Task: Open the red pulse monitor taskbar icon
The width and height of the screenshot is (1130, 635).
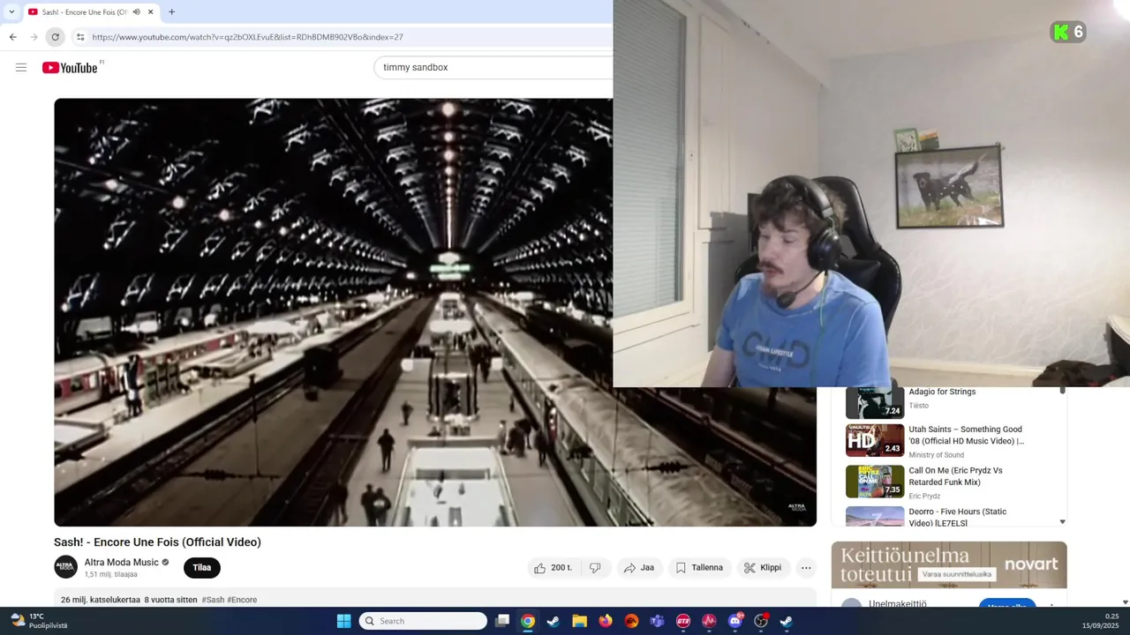Action: pyautogui.click(x=709, y=621)
